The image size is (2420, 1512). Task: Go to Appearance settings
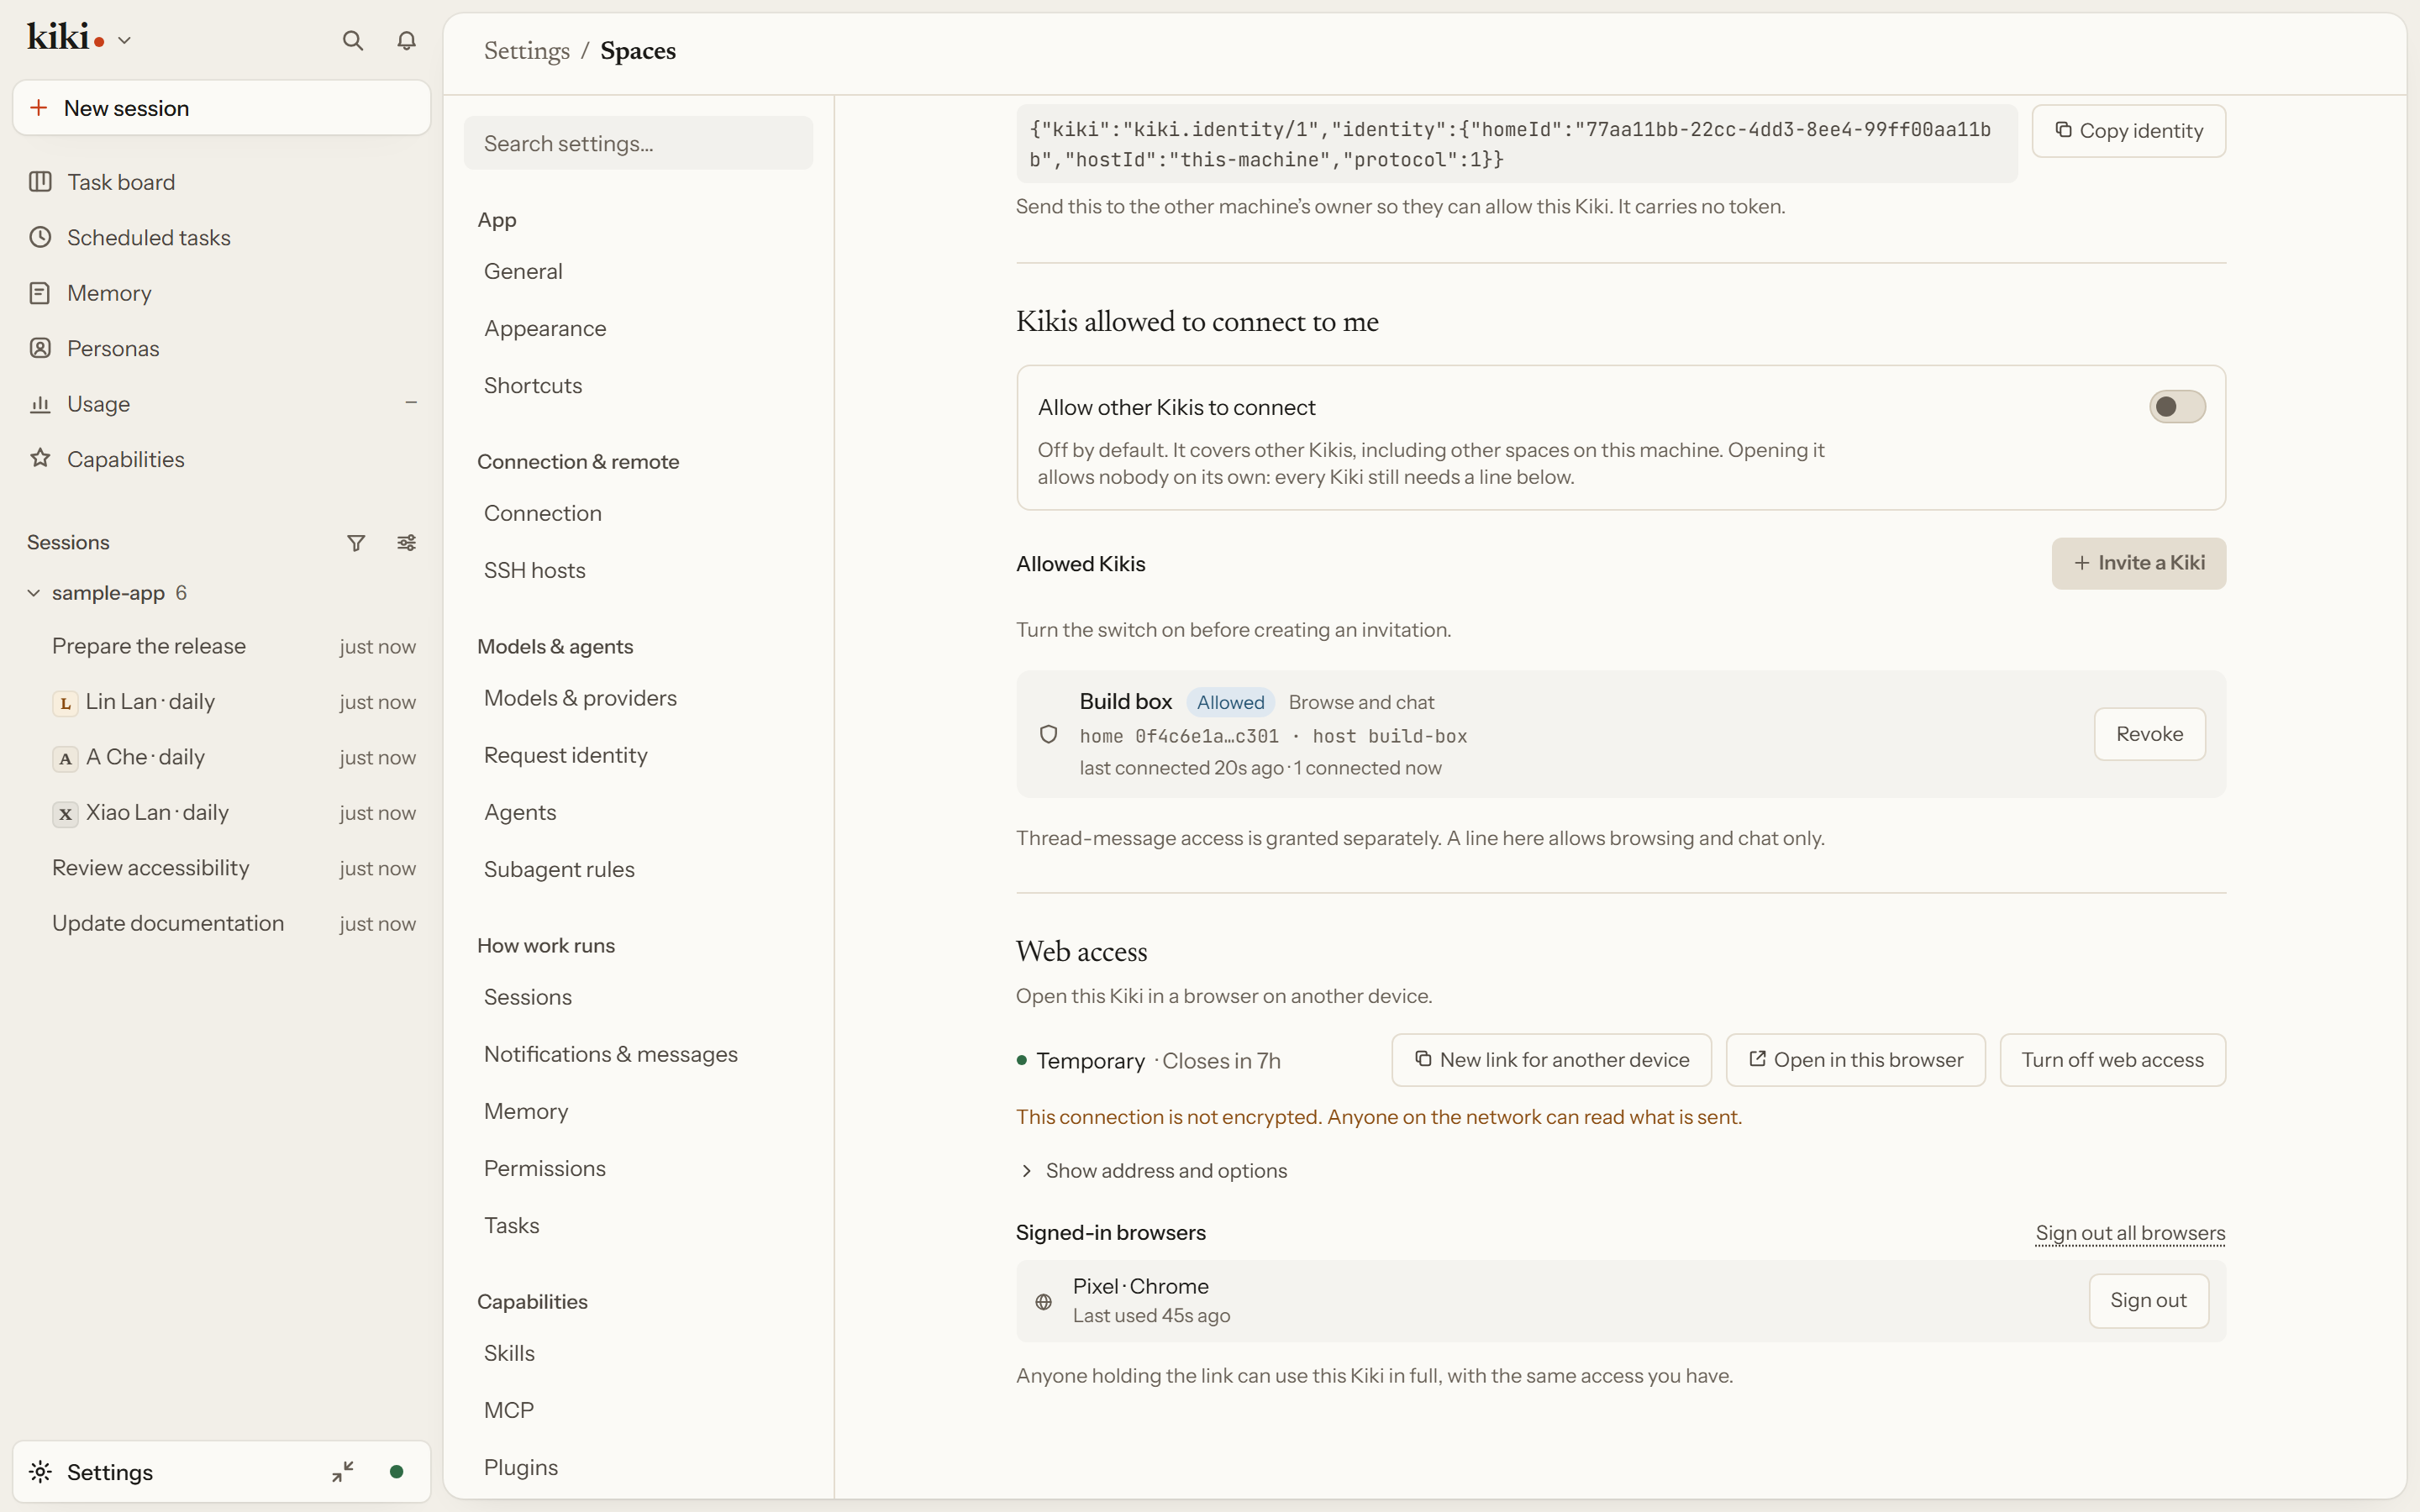click(x=638, y=329)
